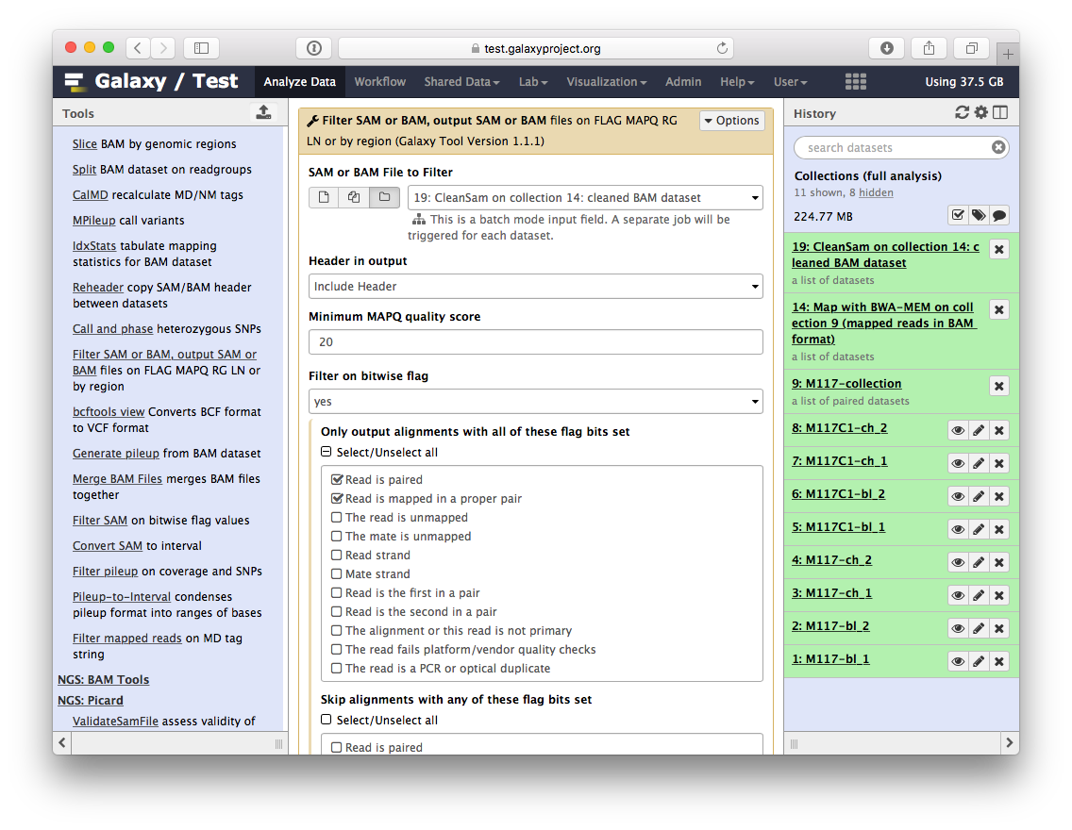Screen dimensions: 1072x830
Task: Select dataset collection input mode icon
Action: click(x=385, y=197)
